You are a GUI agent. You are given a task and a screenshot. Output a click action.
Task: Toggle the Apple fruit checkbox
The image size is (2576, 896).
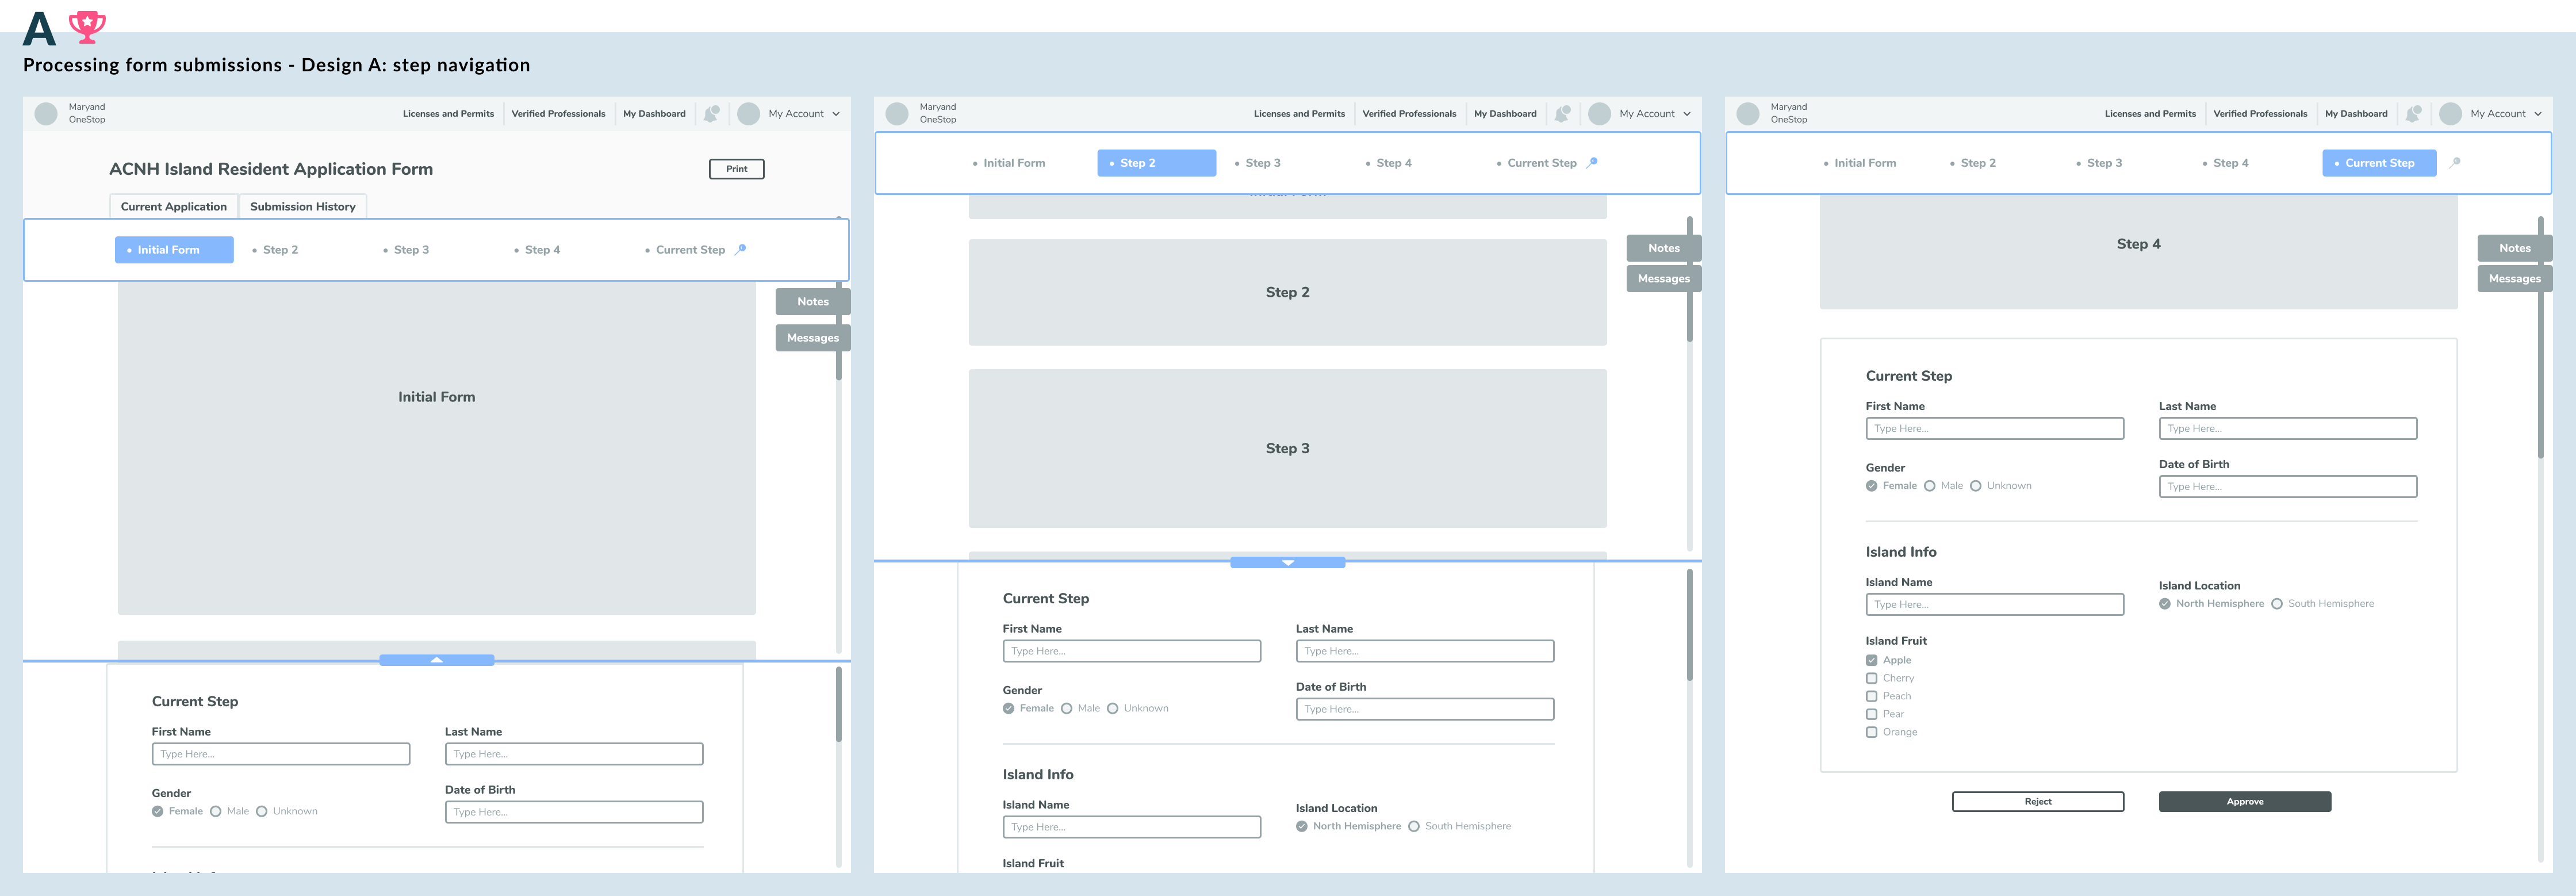point(1872,660)
